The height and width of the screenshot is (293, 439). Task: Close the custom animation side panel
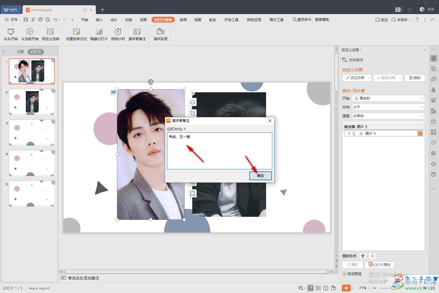tap(425, 50)
